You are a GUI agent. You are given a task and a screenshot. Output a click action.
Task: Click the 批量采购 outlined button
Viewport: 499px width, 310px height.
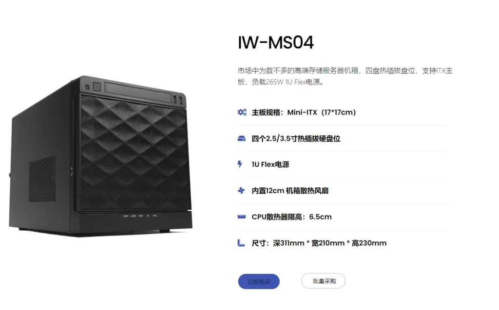324,281
